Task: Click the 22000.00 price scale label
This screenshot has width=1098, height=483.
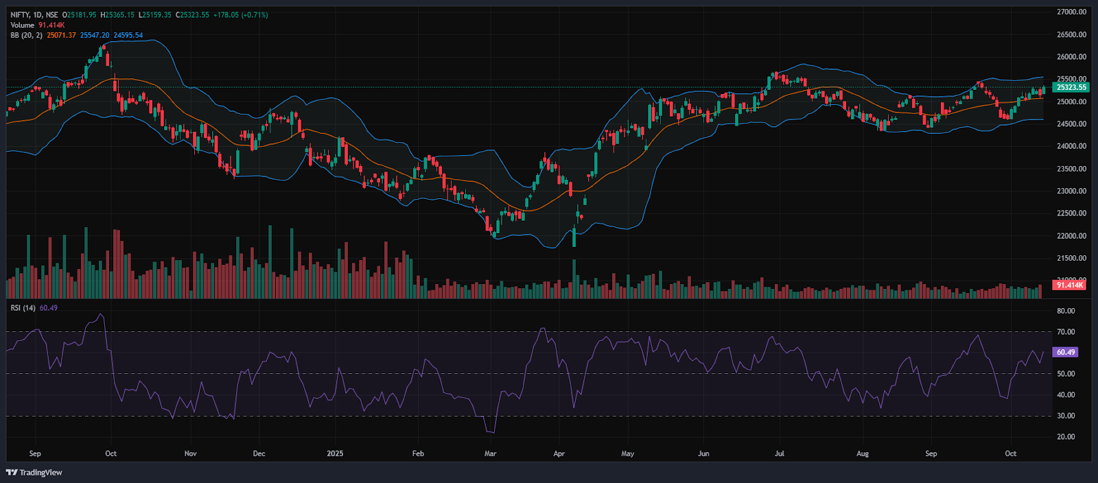Action: click(1071, 236)
